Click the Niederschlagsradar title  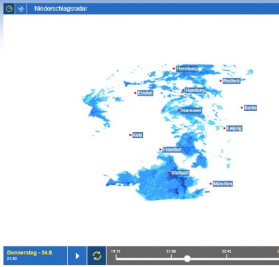click(60, 9)
